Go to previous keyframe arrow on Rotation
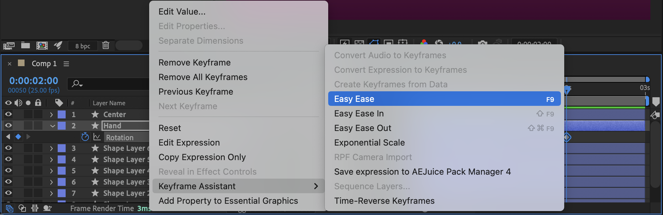Screen dimensions: 663x215 click(x=8, y=137)
